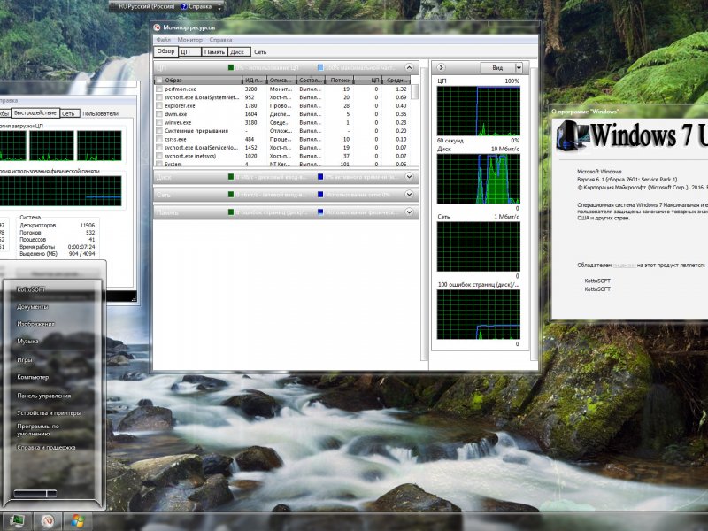Click the RU language indicator in language bar
The image size is (708, 531).
point(122,6)
